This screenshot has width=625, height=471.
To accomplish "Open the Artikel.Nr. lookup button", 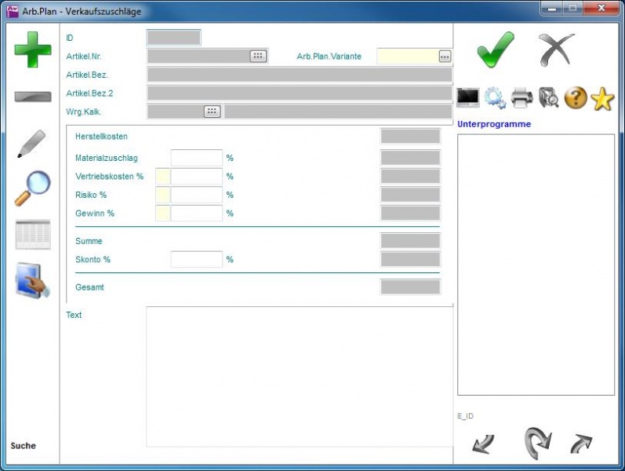I will pyautogui.click(x=258, y=57).
